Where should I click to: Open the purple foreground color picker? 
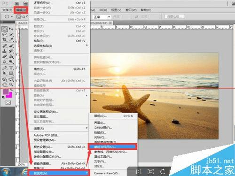click(x=6, y=92)
